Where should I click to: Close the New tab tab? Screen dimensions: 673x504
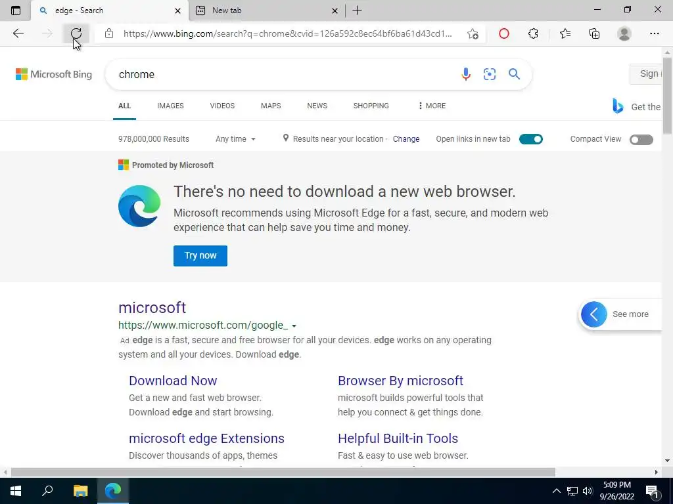point(335,10)
